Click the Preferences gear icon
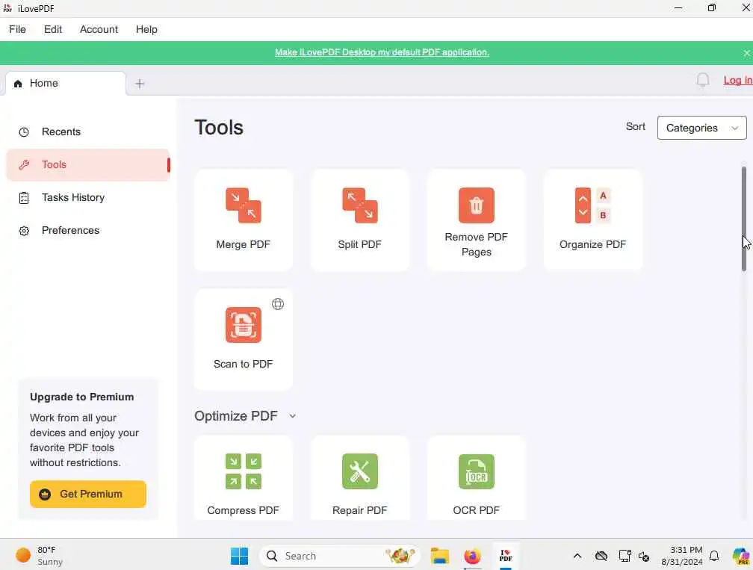This screenshot has width=753, height=570. point(24,231)
